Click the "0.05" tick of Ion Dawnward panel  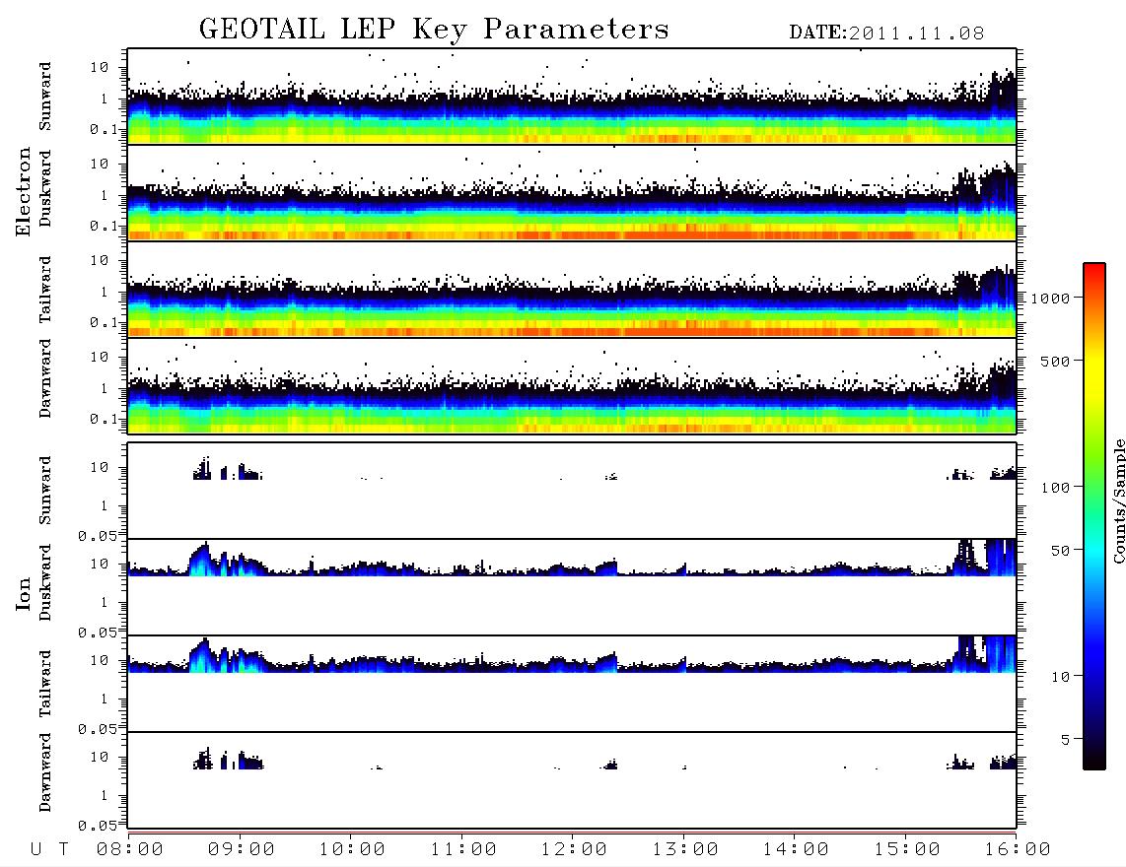98,826
